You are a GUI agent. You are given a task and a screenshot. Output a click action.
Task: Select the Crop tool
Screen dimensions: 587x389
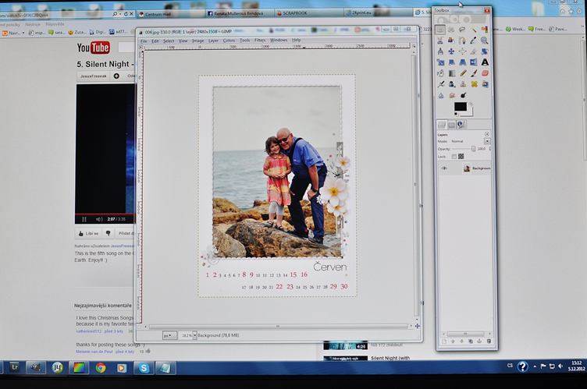(474, 51)
